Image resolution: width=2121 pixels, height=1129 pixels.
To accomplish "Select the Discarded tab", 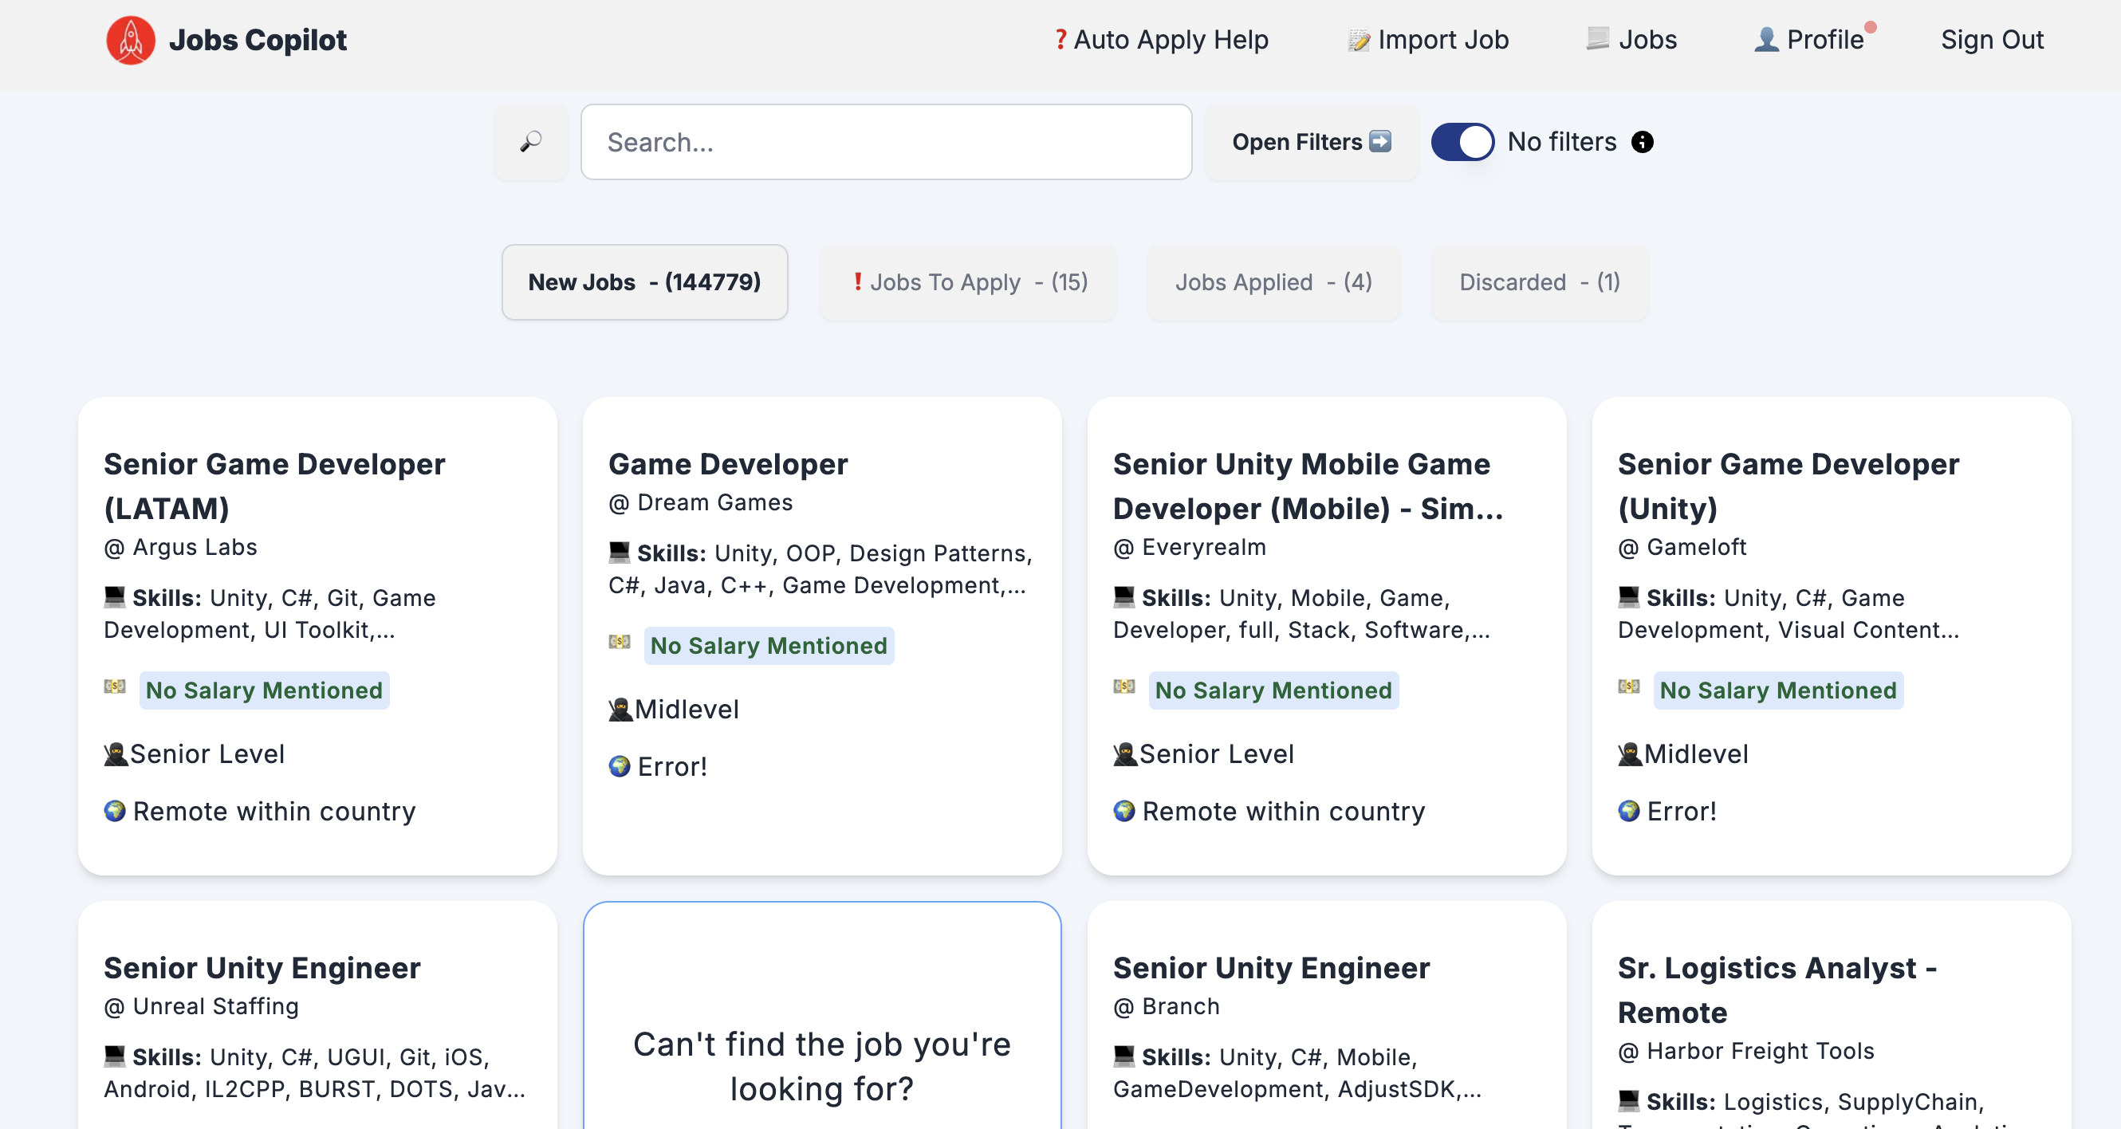I will pyautogui.click(x=1539, y=282).
